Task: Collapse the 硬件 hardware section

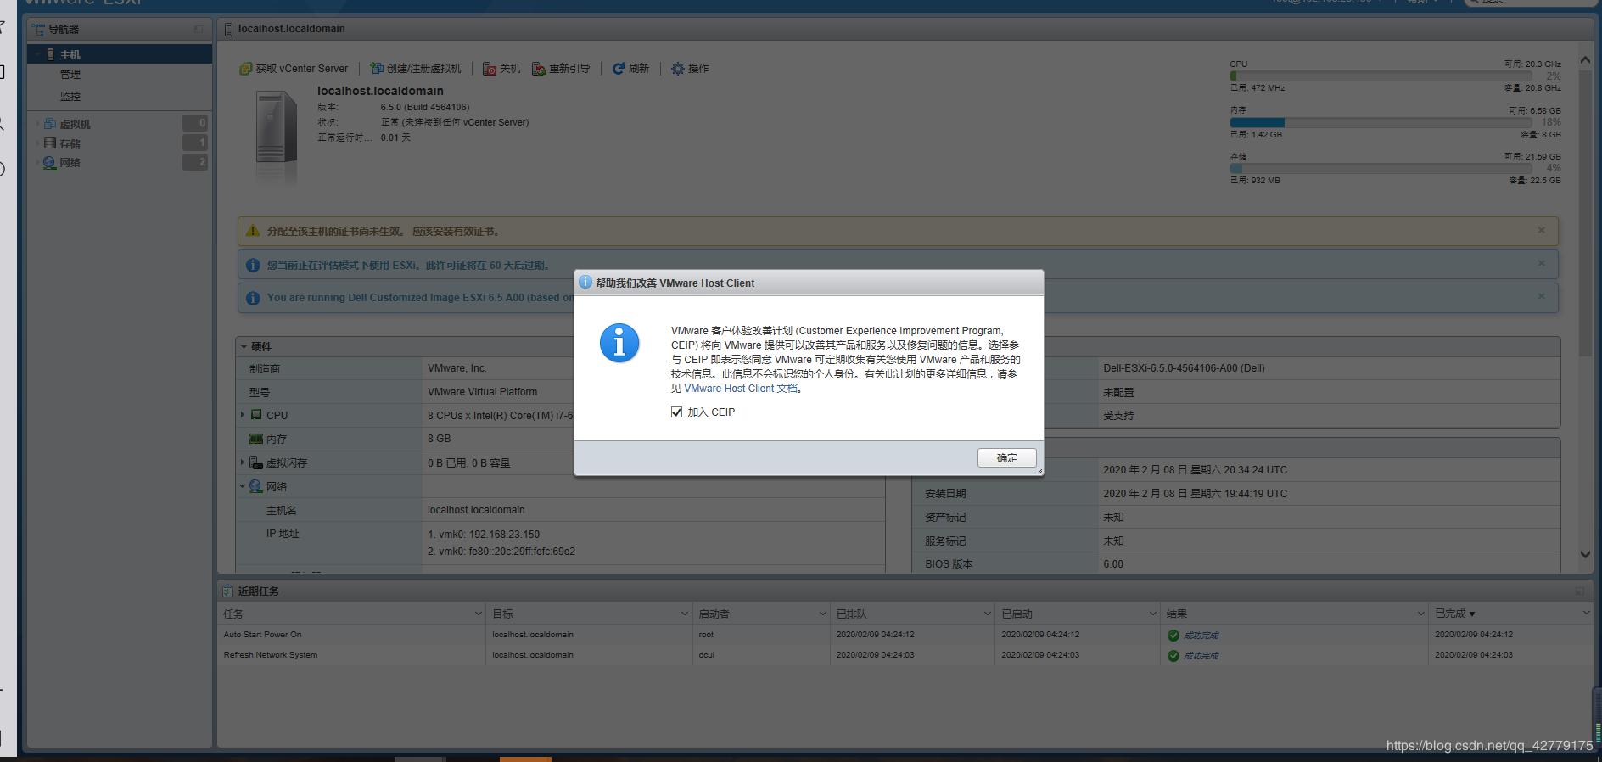Action: (244, 346)
